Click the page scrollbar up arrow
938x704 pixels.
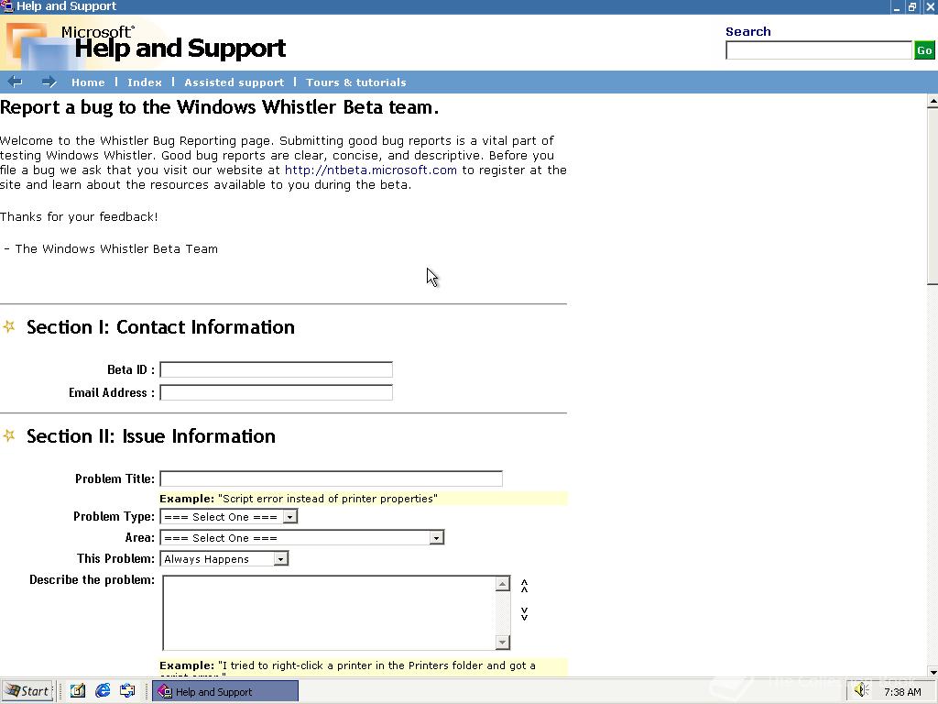pyautogui.click(x=932, y=102)
